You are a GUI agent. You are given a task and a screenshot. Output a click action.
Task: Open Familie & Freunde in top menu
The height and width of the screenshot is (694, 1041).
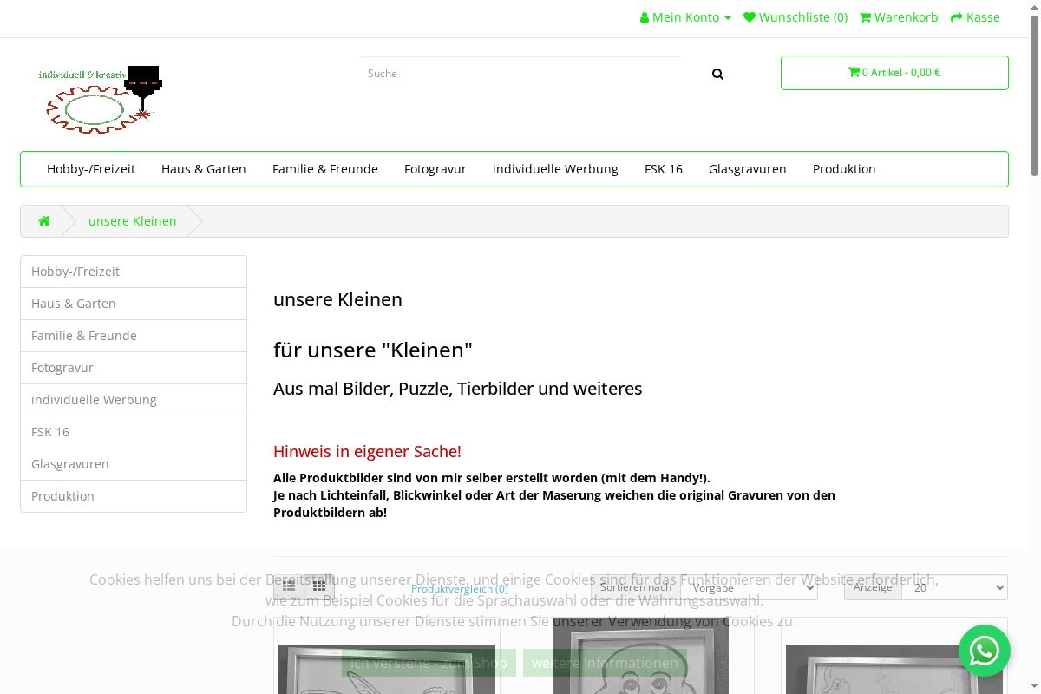325,169
